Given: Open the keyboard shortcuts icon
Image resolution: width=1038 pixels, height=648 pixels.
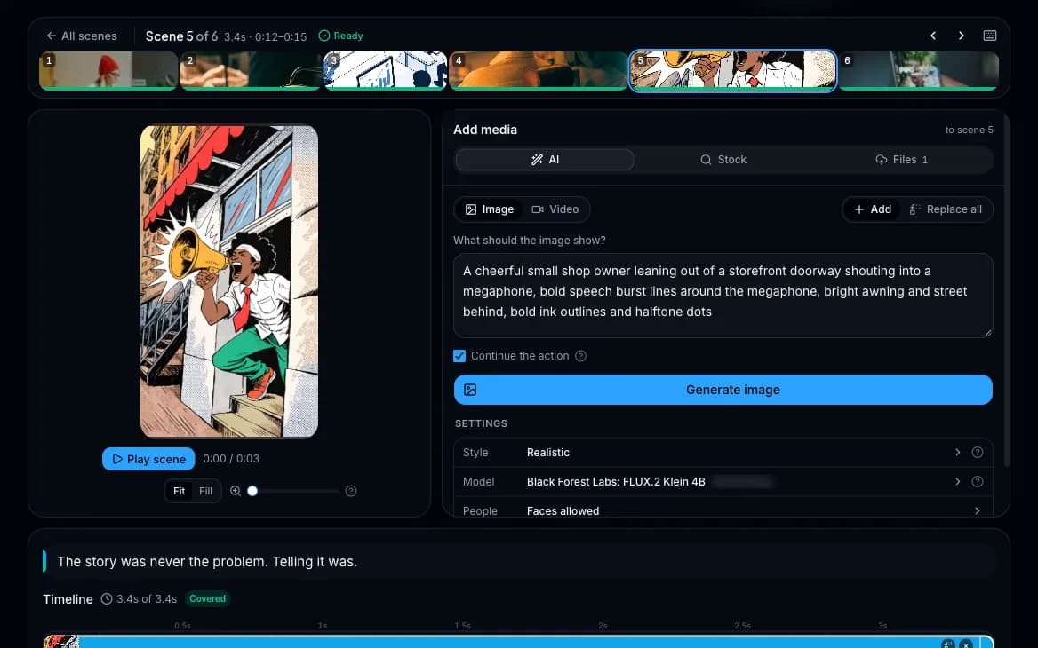Looking at the screenshot, I should click(x=990, y=36).
